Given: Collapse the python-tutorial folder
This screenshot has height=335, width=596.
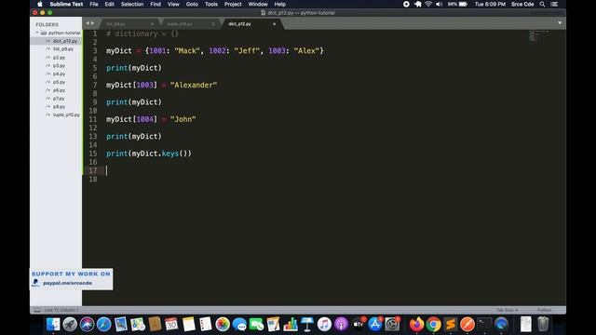Looking at the screenshot, I should [x=37, y=33].
